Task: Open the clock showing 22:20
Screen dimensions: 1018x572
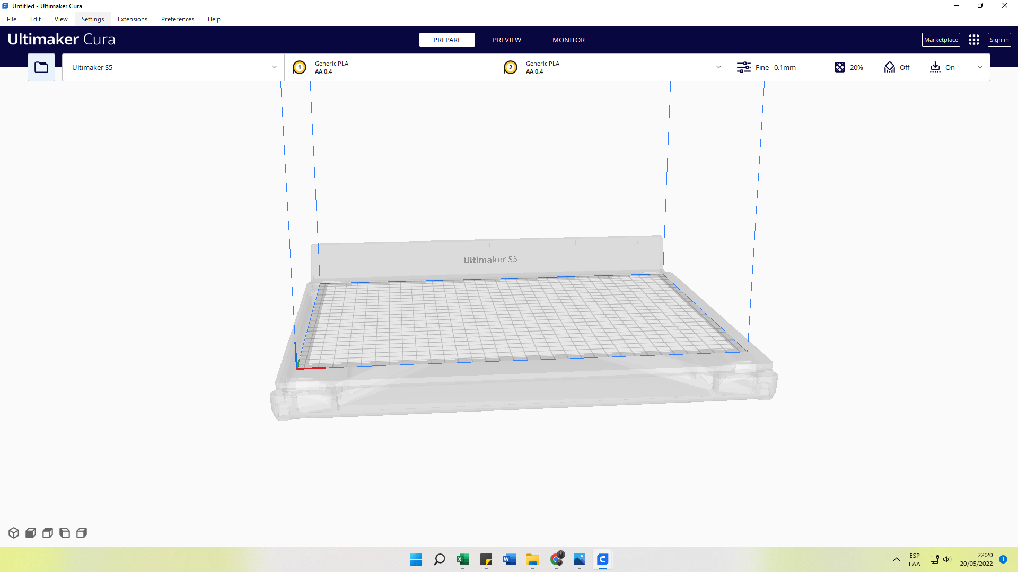Action: [976, 559]
